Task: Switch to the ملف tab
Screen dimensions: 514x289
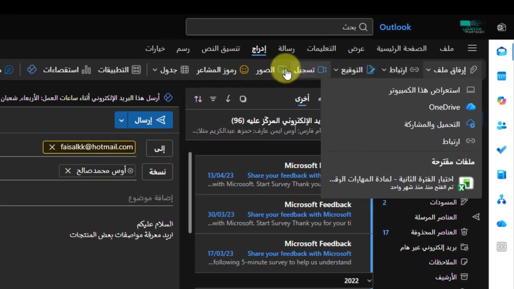Action: tap(447, 49)
